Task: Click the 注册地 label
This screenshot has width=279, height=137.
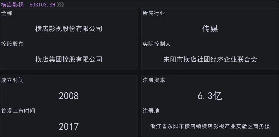Action: coord(151,111)
